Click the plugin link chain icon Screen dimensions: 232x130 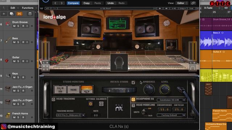(193, 3)
